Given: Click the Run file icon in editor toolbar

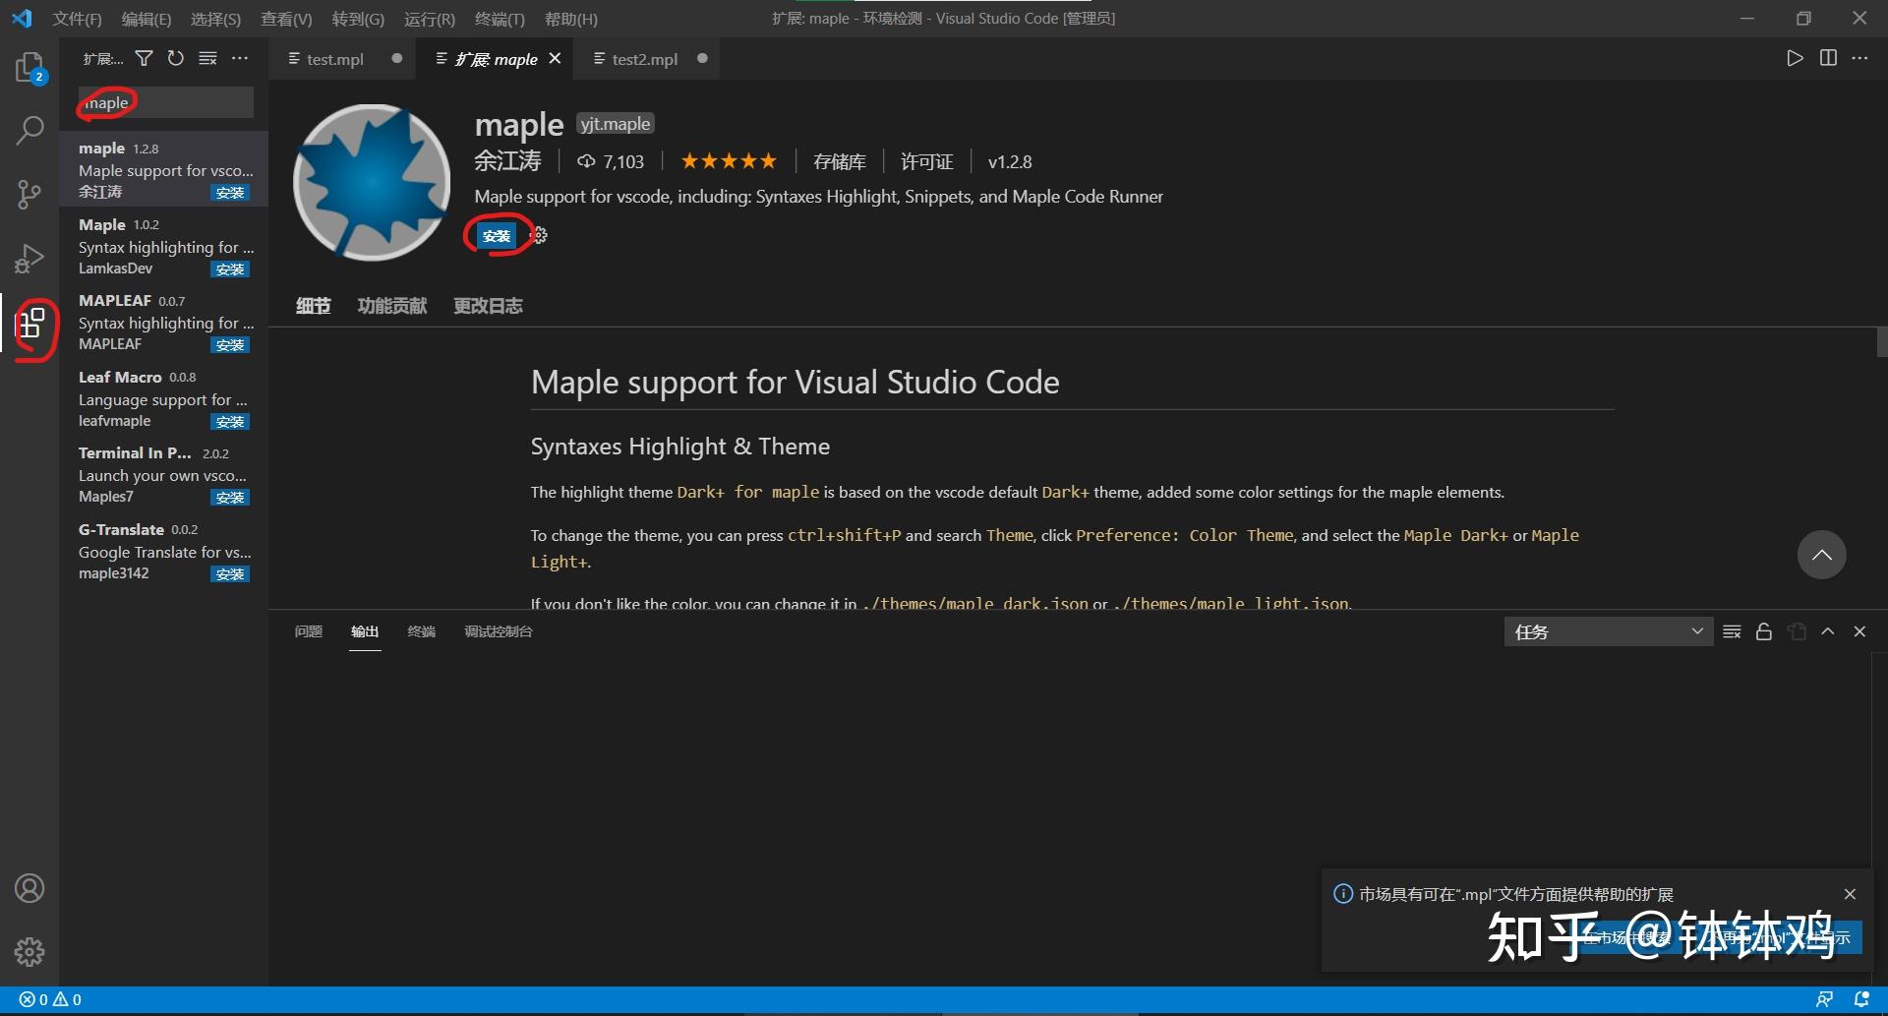Looking at the screenshot, I should 1794,57.
